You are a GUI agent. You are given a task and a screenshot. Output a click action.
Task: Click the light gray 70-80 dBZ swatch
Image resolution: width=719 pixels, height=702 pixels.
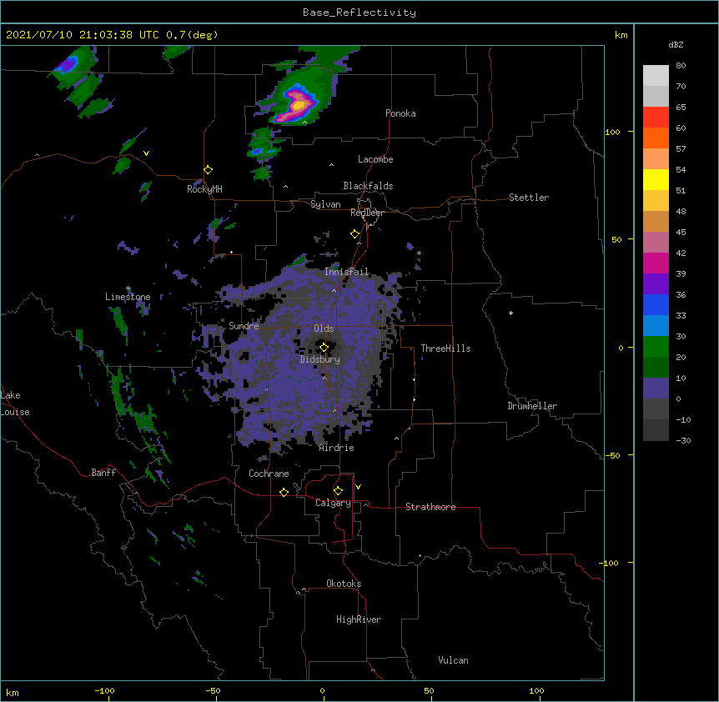coord(656,76)
